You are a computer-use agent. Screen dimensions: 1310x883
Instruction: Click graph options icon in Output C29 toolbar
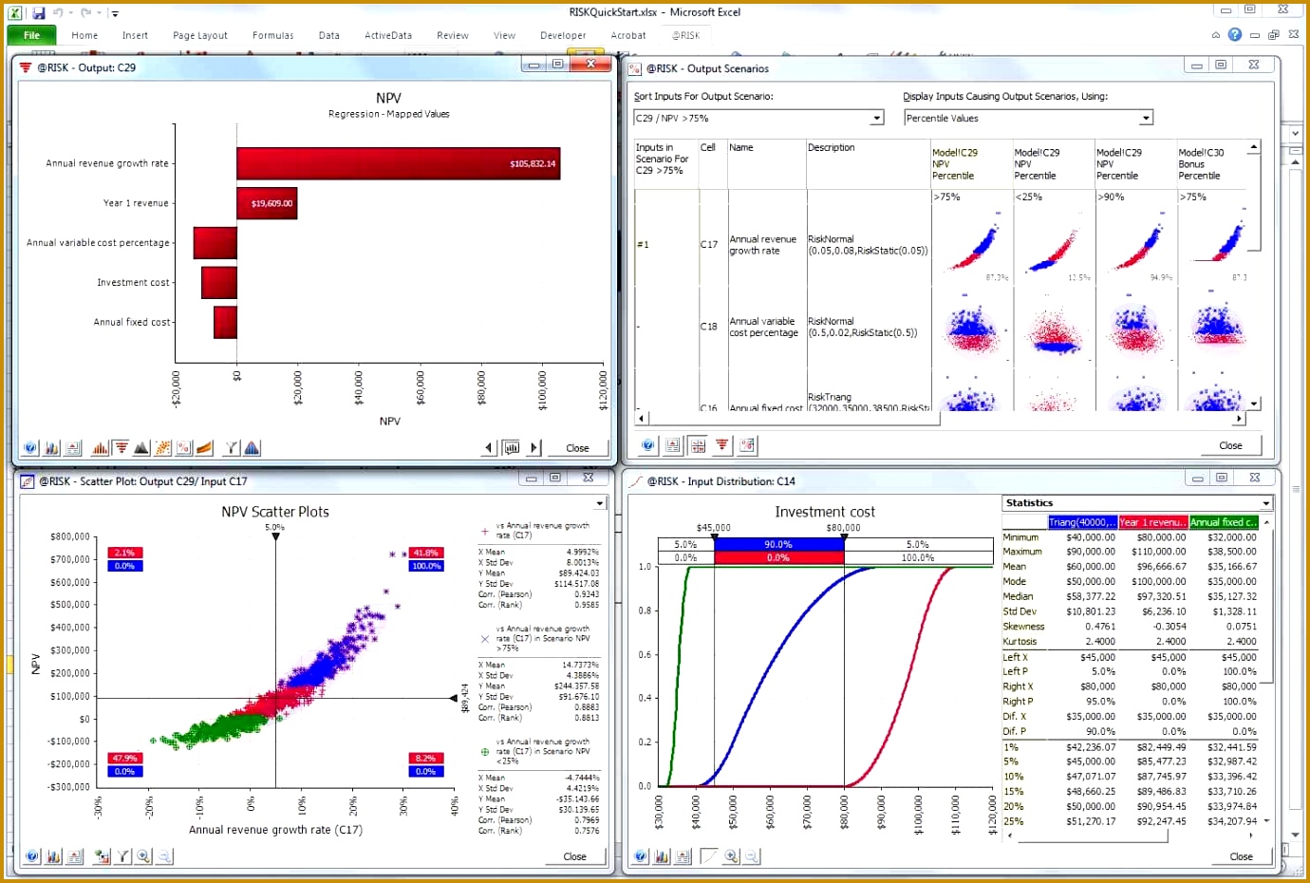(x=52, y=447)
